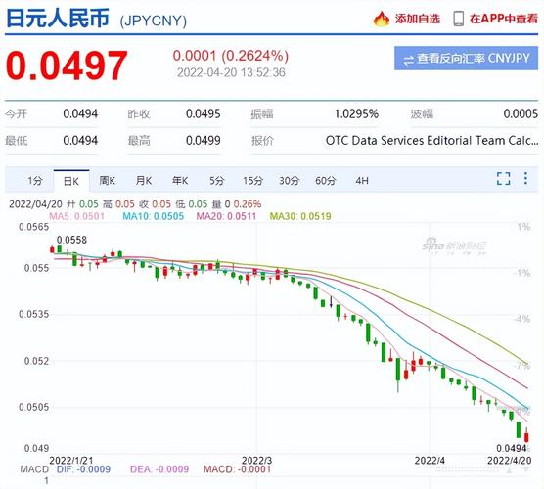
Task: Click the 日元人民币 page title
Action: [x=58, y=18]
